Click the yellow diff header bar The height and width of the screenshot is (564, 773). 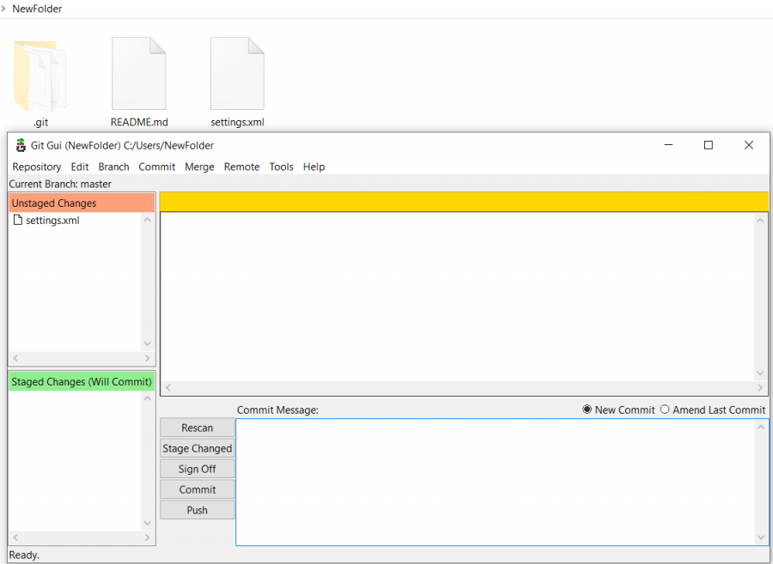click(464, 202)
